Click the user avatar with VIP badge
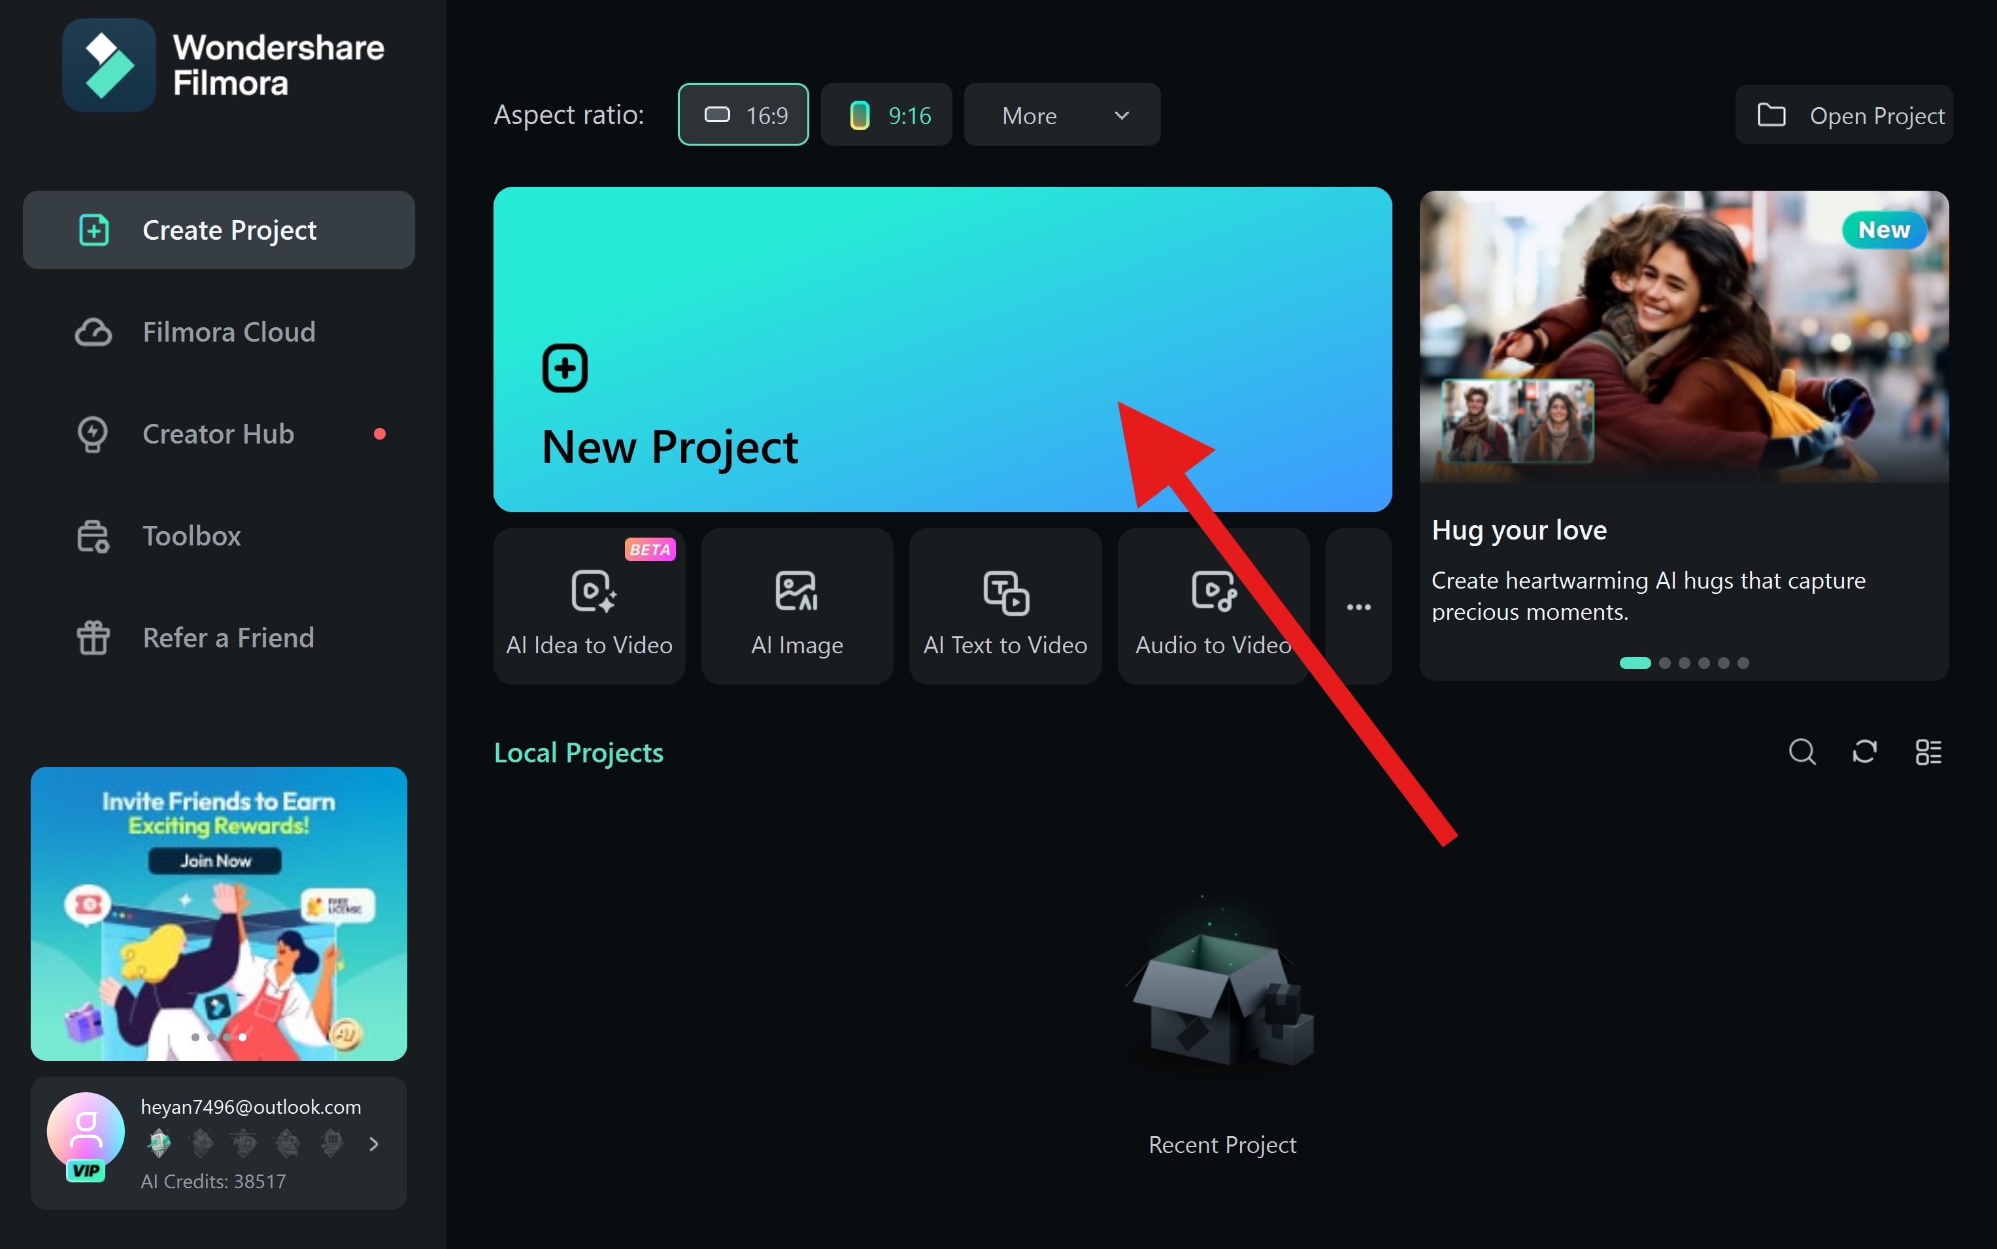The height and width of the screenshot is (1249, 1997). [x=85, y=1136]
